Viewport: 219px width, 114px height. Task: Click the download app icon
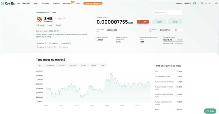click(x=206, y=4)
